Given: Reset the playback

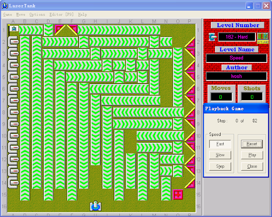Looking at the screenshot, I should click(252, 144).
